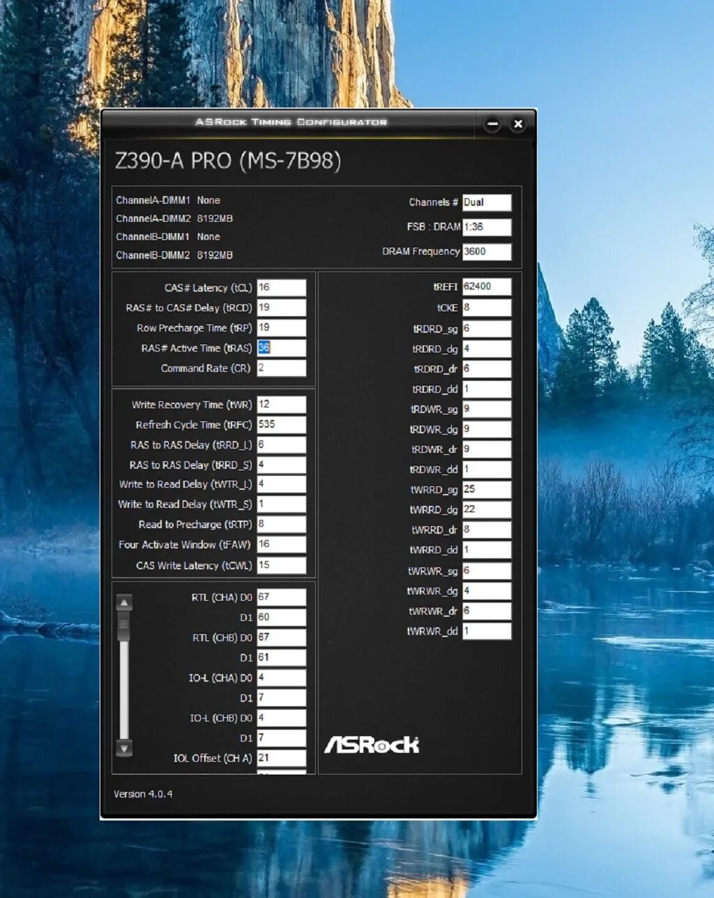Click the tWRWR_sg value field
The width and height of the screenshot is (714, 898).
(x=487, y=571)
